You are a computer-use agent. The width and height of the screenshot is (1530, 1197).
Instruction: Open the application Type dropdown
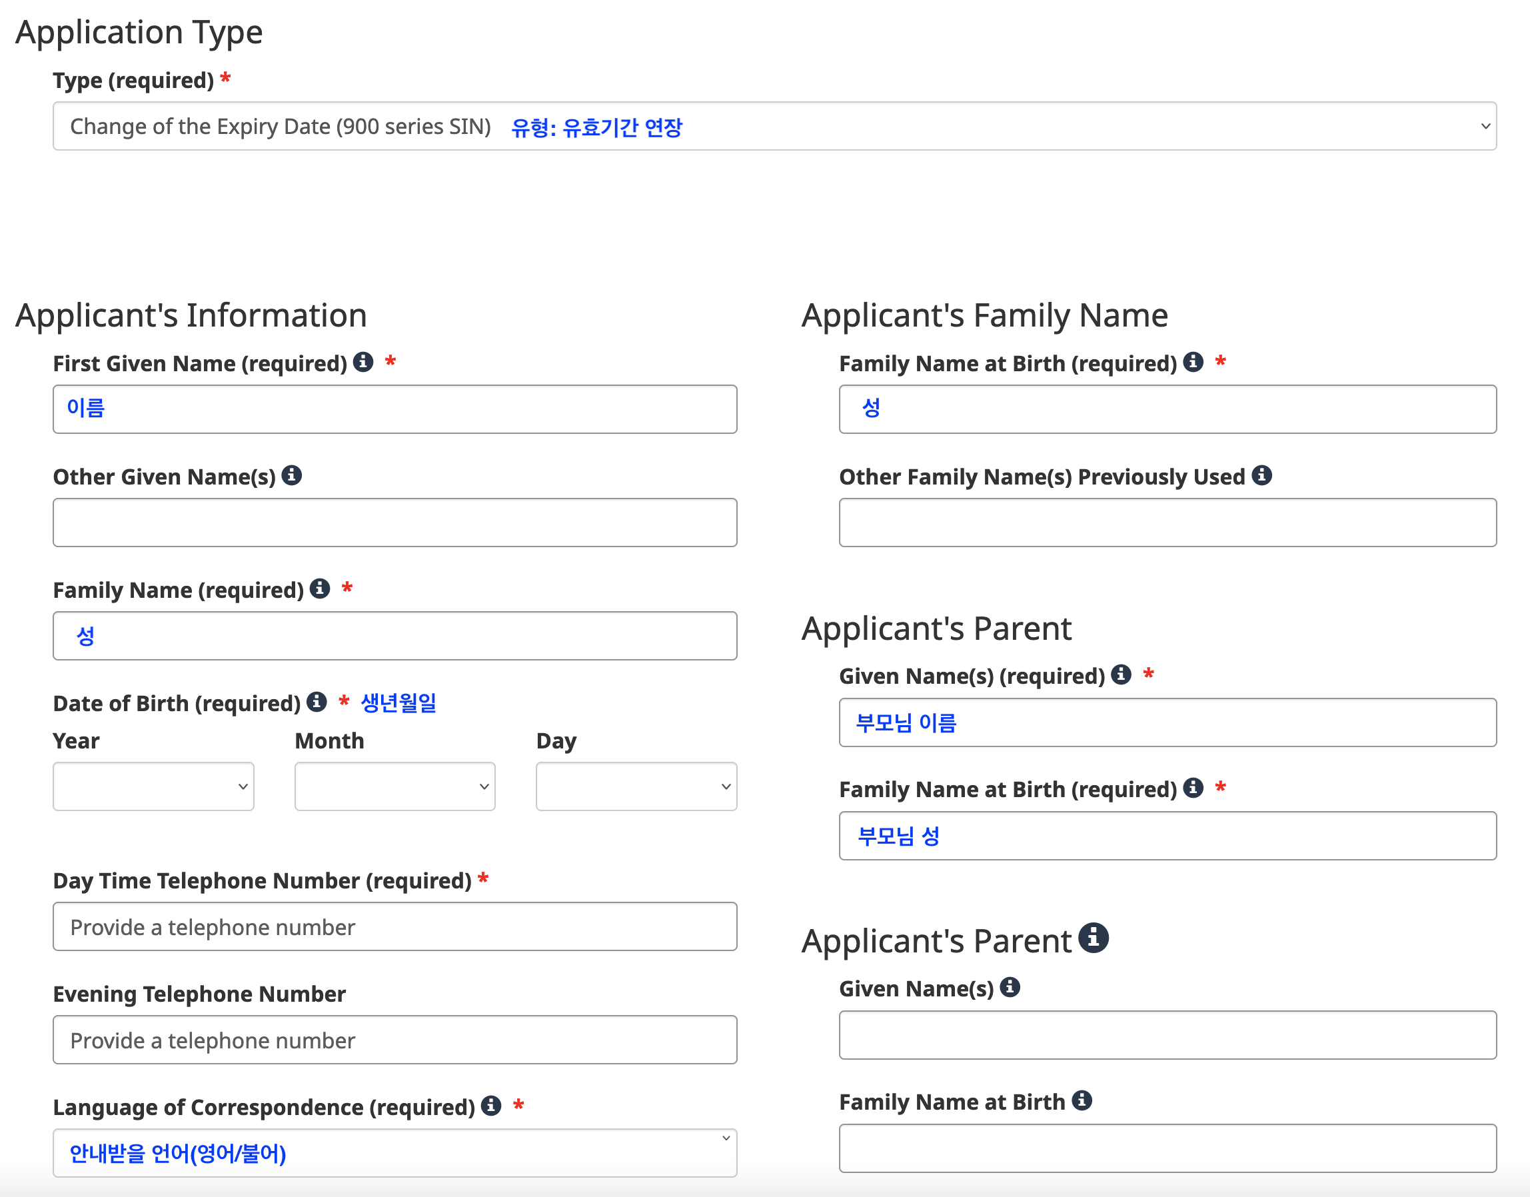[x=774, y=126]
